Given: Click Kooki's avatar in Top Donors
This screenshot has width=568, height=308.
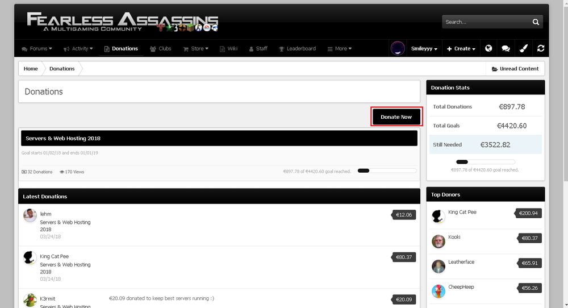Looking at the screenshot, I should [438, 242].
